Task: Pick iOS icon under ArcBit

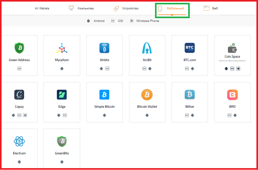Action: coord(144,69)
